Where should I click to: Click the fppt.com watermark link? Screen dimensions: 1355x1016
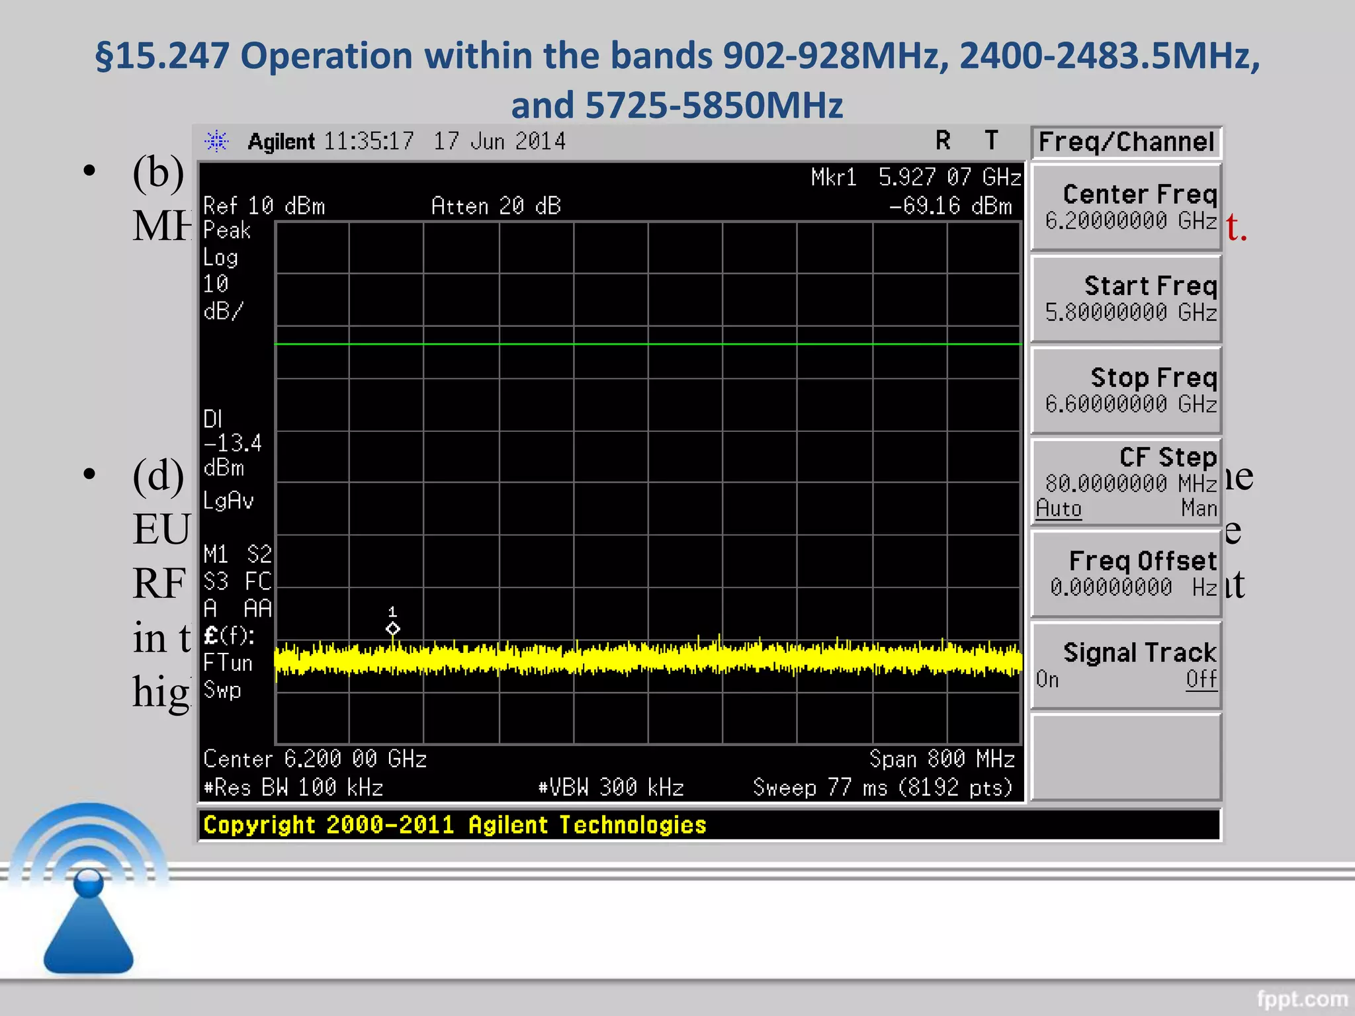click(x=1301, y=998)
